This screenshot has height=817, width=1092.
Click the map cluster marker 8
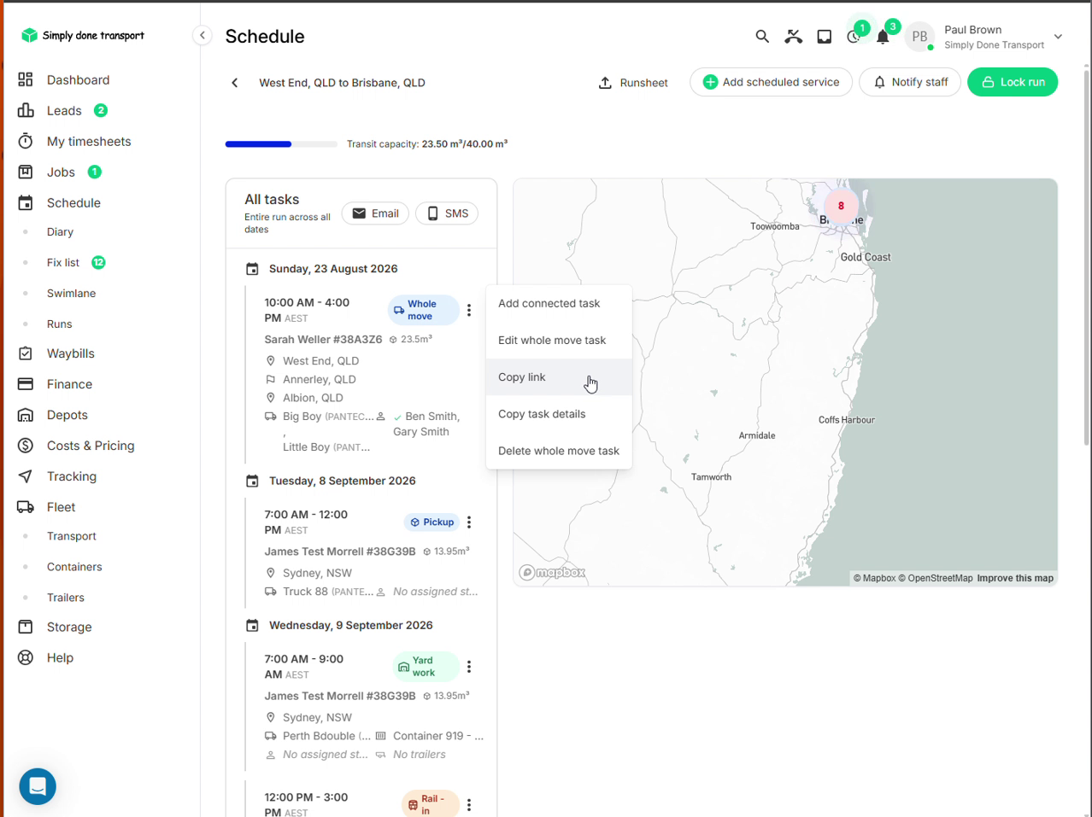click(841, 206)
